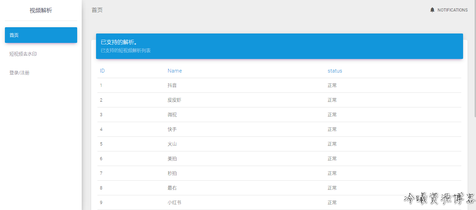This screenshot has height=210, width=476.
Task: Click the notifications bell icon
Action: point(432,10)
